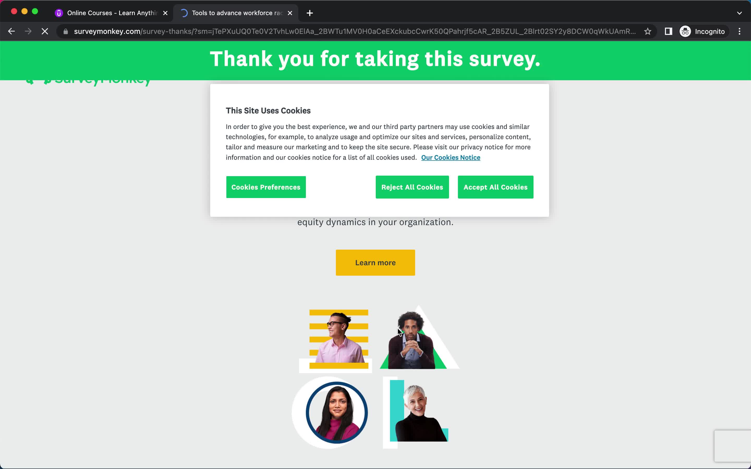Click the loading spinner on second tab
Viewport: 751px width, 469px height.
pyautogui.click(x=184, y=13)
